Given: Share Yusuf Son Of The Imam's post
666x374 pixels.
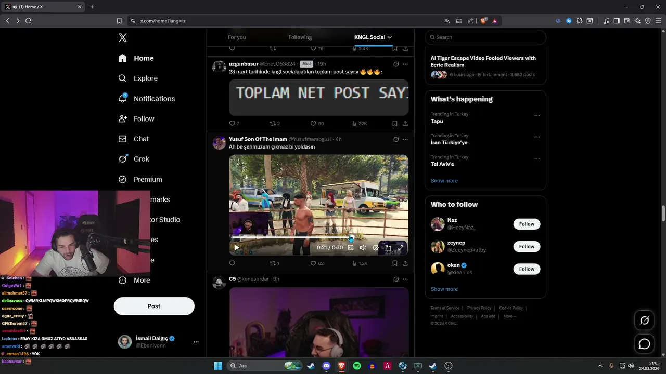Looking at the screenshot, I should pos(405,263).
